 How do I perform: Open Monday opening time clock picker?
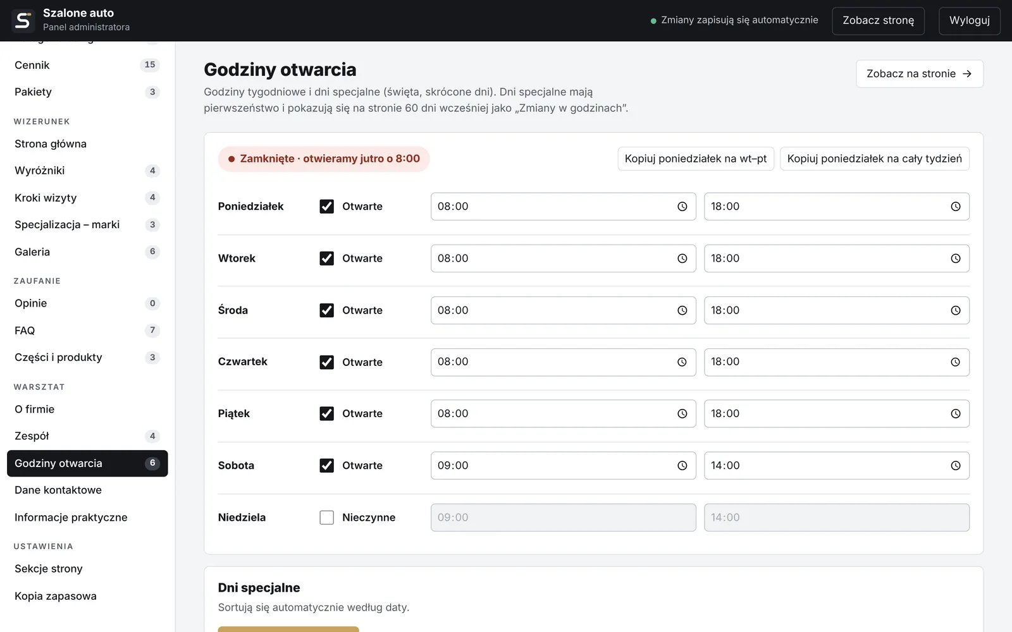point(682,207)
